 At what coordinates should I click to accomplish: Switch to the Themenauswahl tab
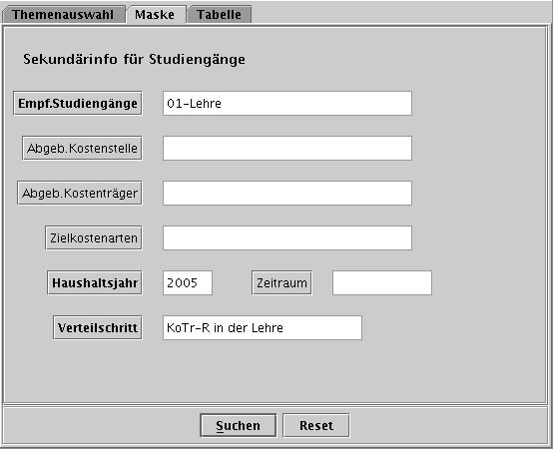click(64, 14)
